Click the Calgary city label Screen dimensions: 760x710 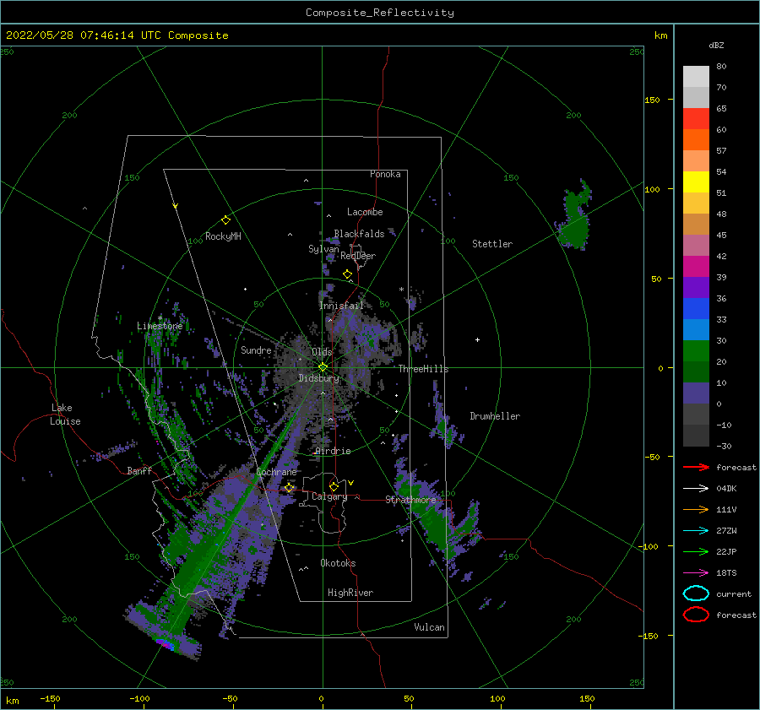(329, 496)
